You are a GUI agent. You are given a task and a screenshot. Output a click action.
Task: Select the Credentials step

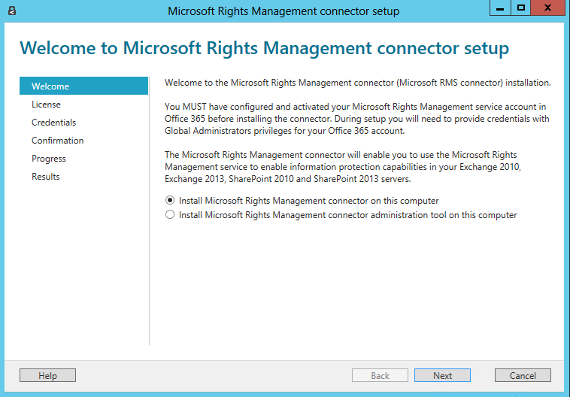(54, 123)
